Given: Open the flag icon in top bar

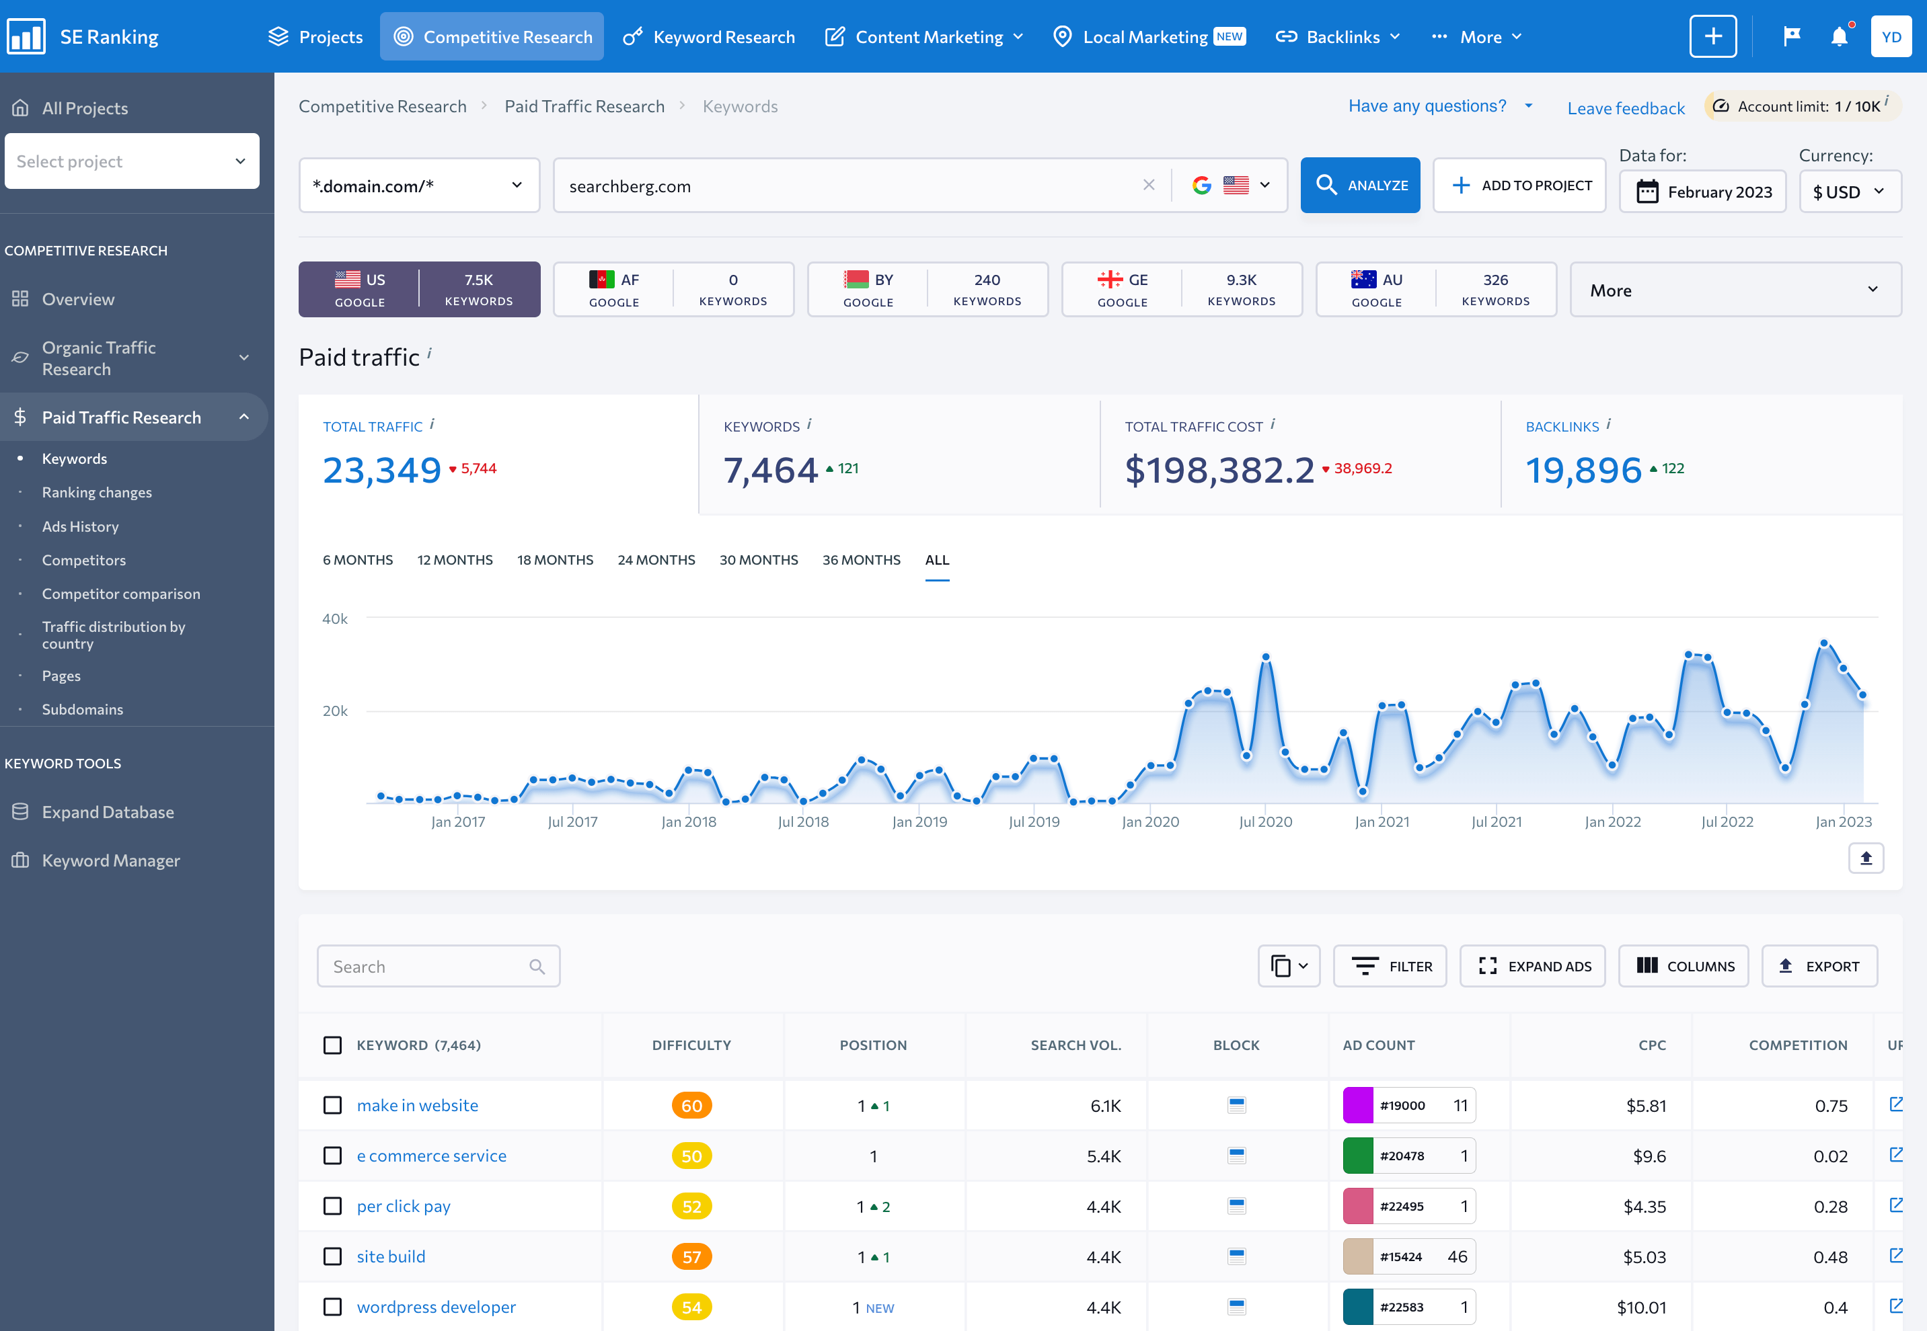Looking at the screenshot, I should coord(1791,36).
